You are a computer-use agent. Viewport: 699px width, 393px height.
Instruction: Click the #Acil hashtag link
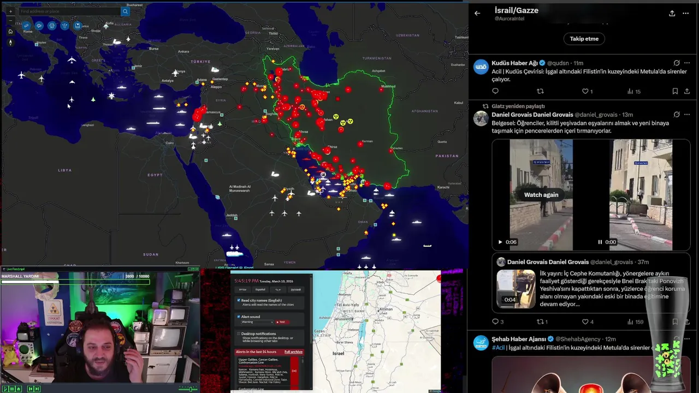(x=498, y=348)
